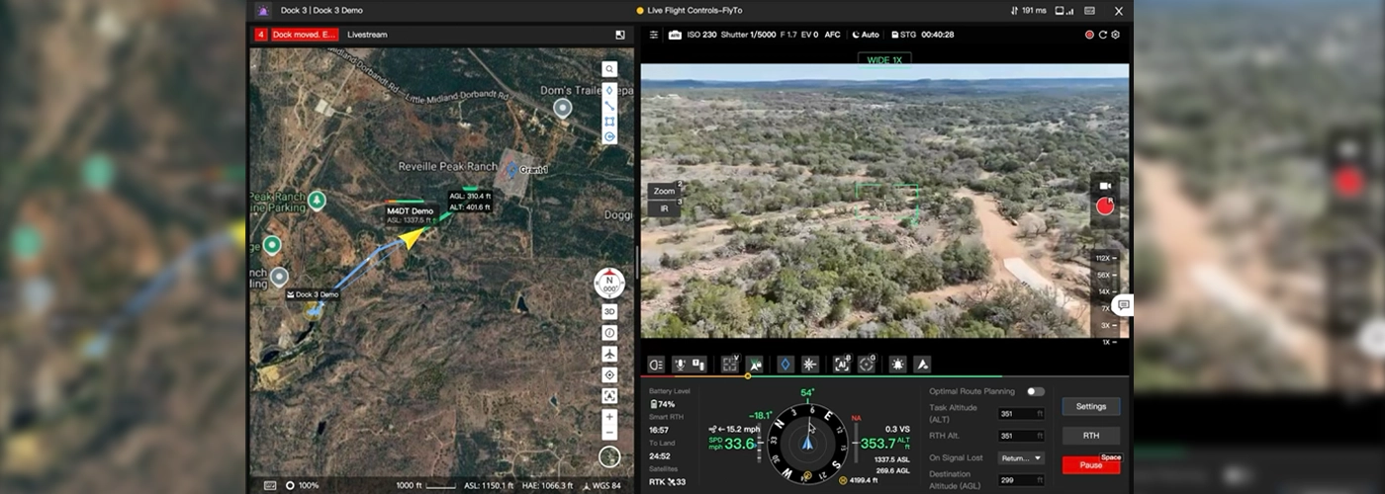Click the Grant 1 marker on map

tap(510, 170)
